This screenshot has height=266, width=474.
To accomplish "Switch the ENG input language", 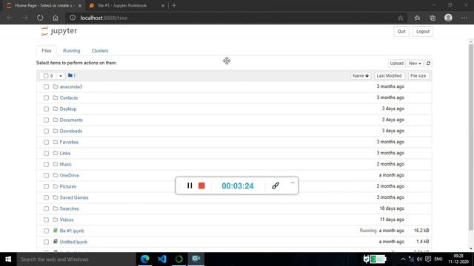I will point(438,259).
